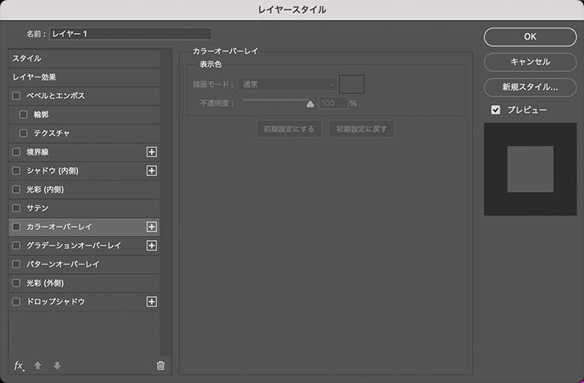Click the trash delete effect icon
Screen dimensions: 584x383
pyautogui.click(x=161, y=365)
